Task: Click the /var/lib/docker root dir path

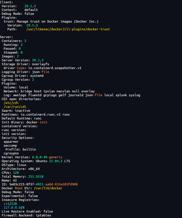Action: [48, 188]
